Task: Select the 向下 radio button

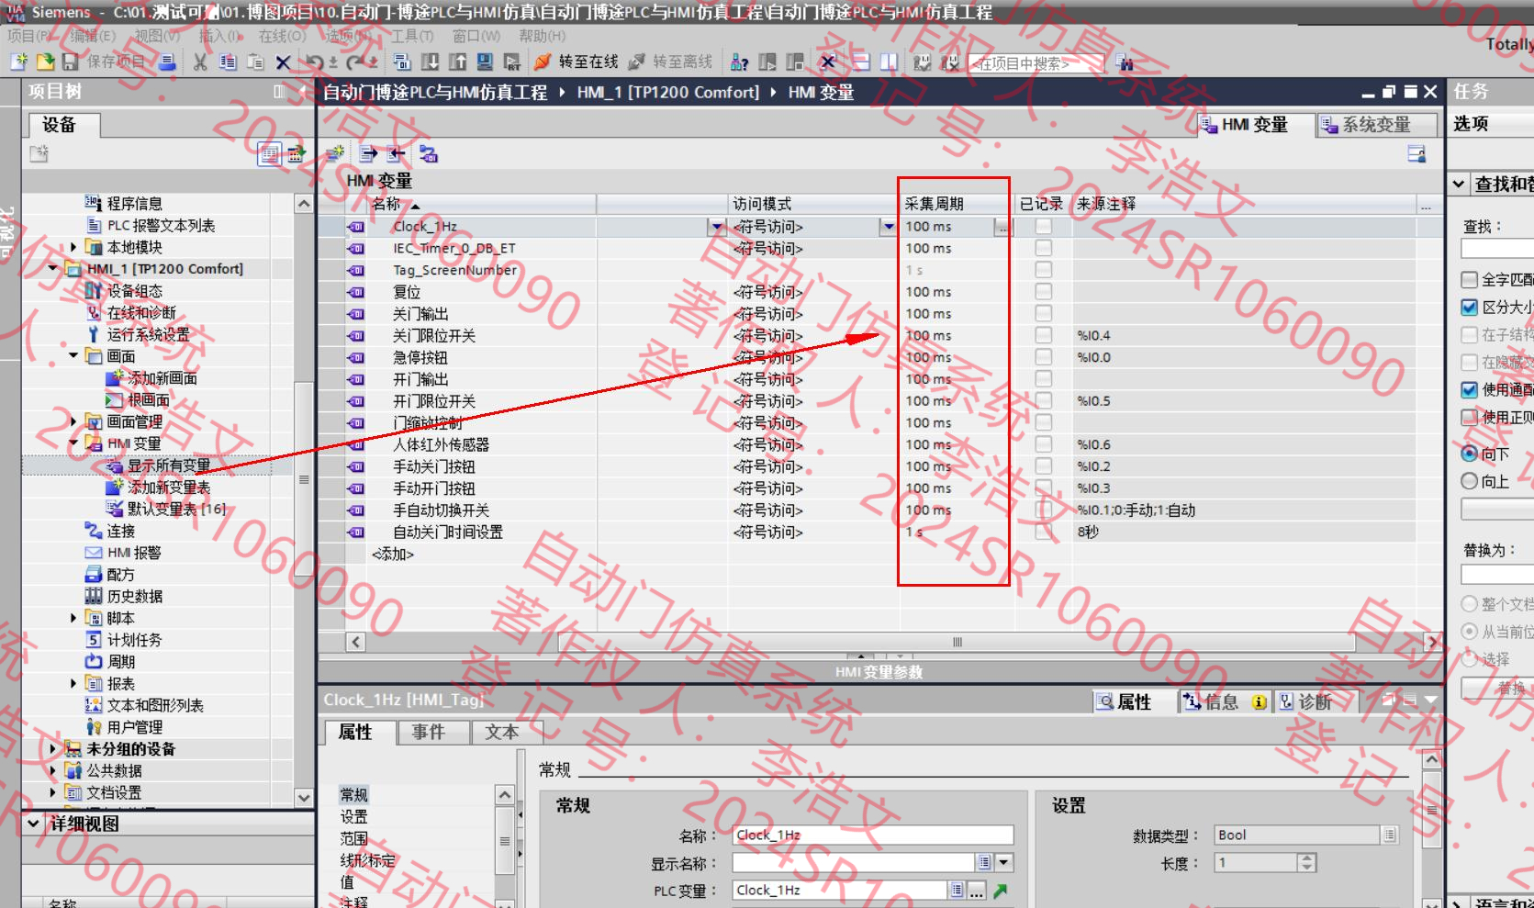Action: pos(1470,454)
